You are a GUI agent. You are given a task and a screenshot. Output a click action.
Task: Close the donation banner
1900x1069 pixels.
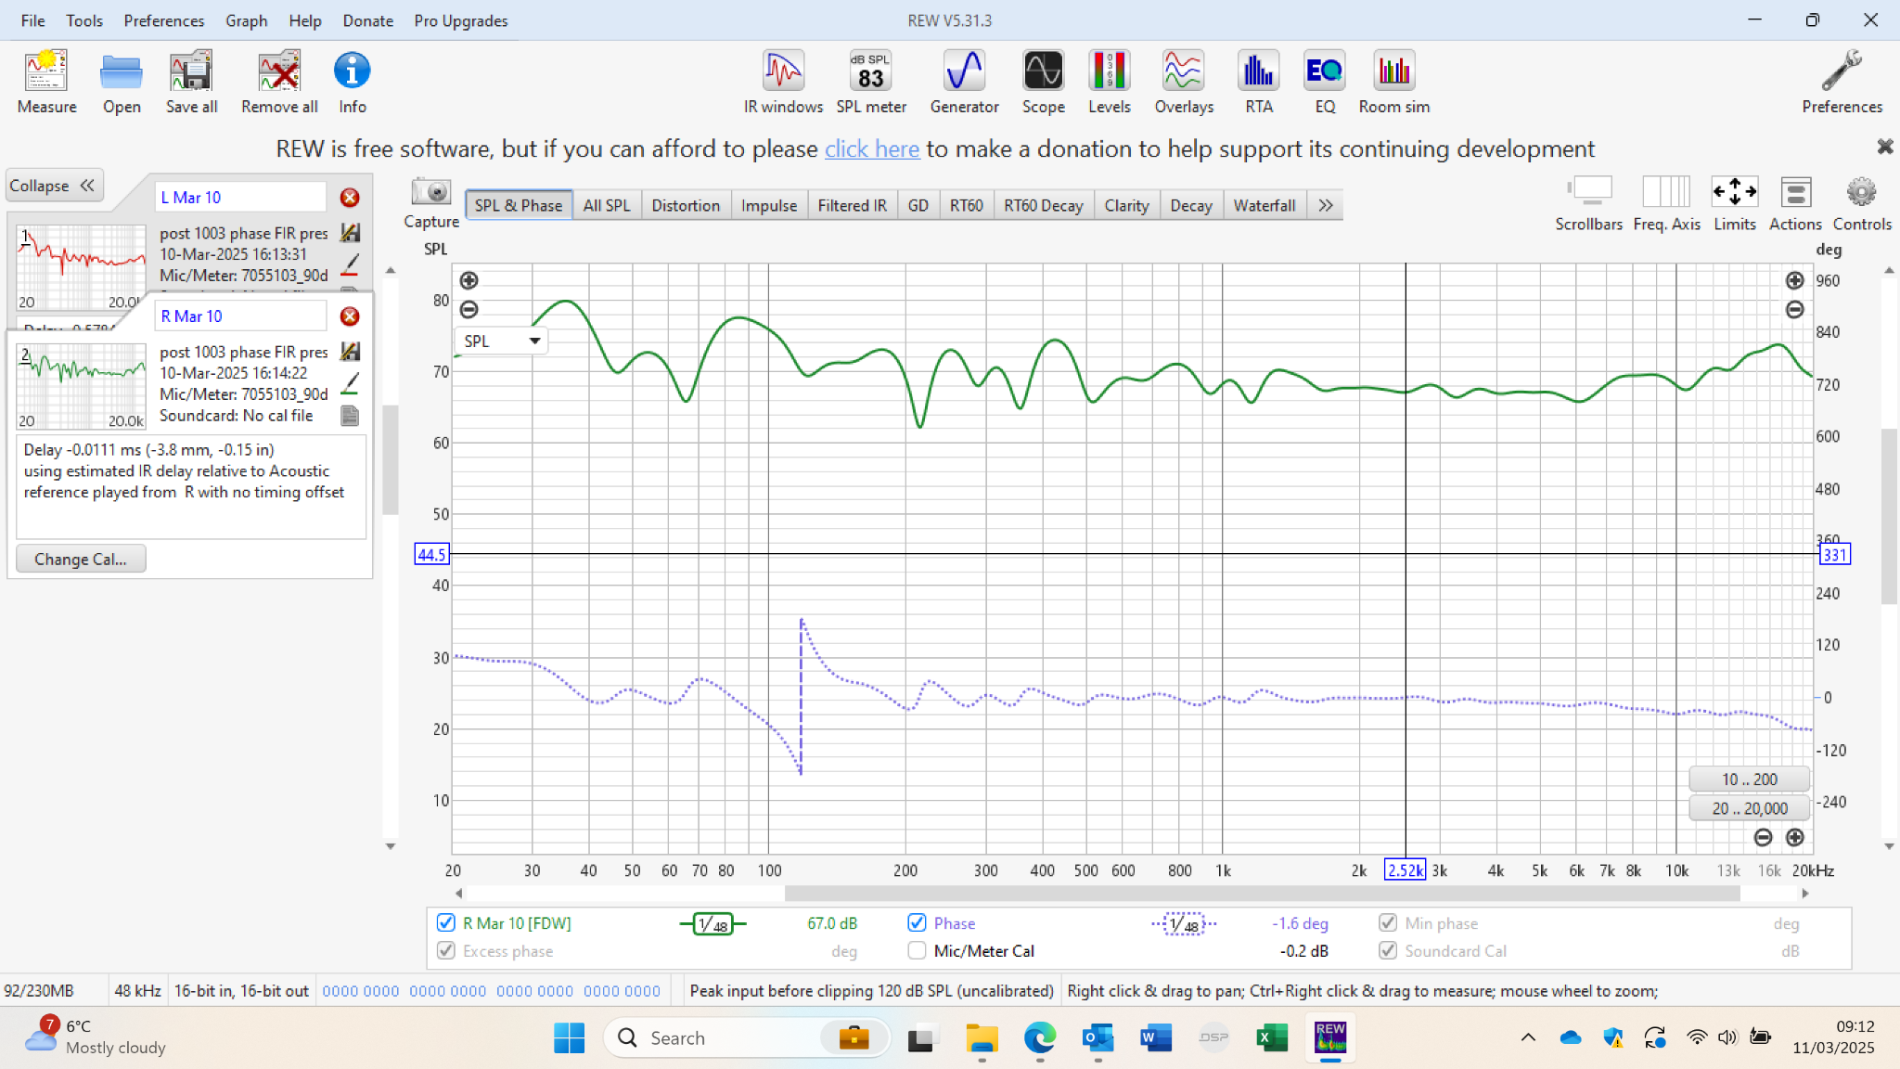pyautogui.click(x=1884, y=147)
